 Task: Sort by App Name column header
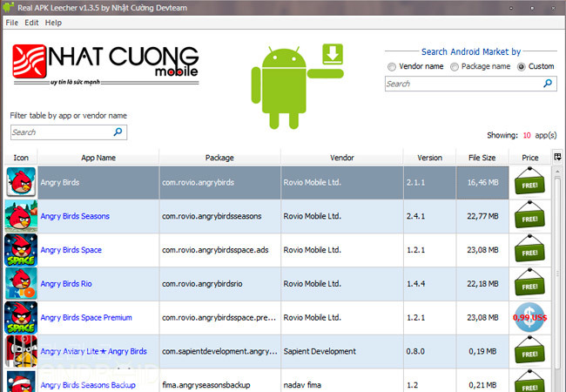98,158
